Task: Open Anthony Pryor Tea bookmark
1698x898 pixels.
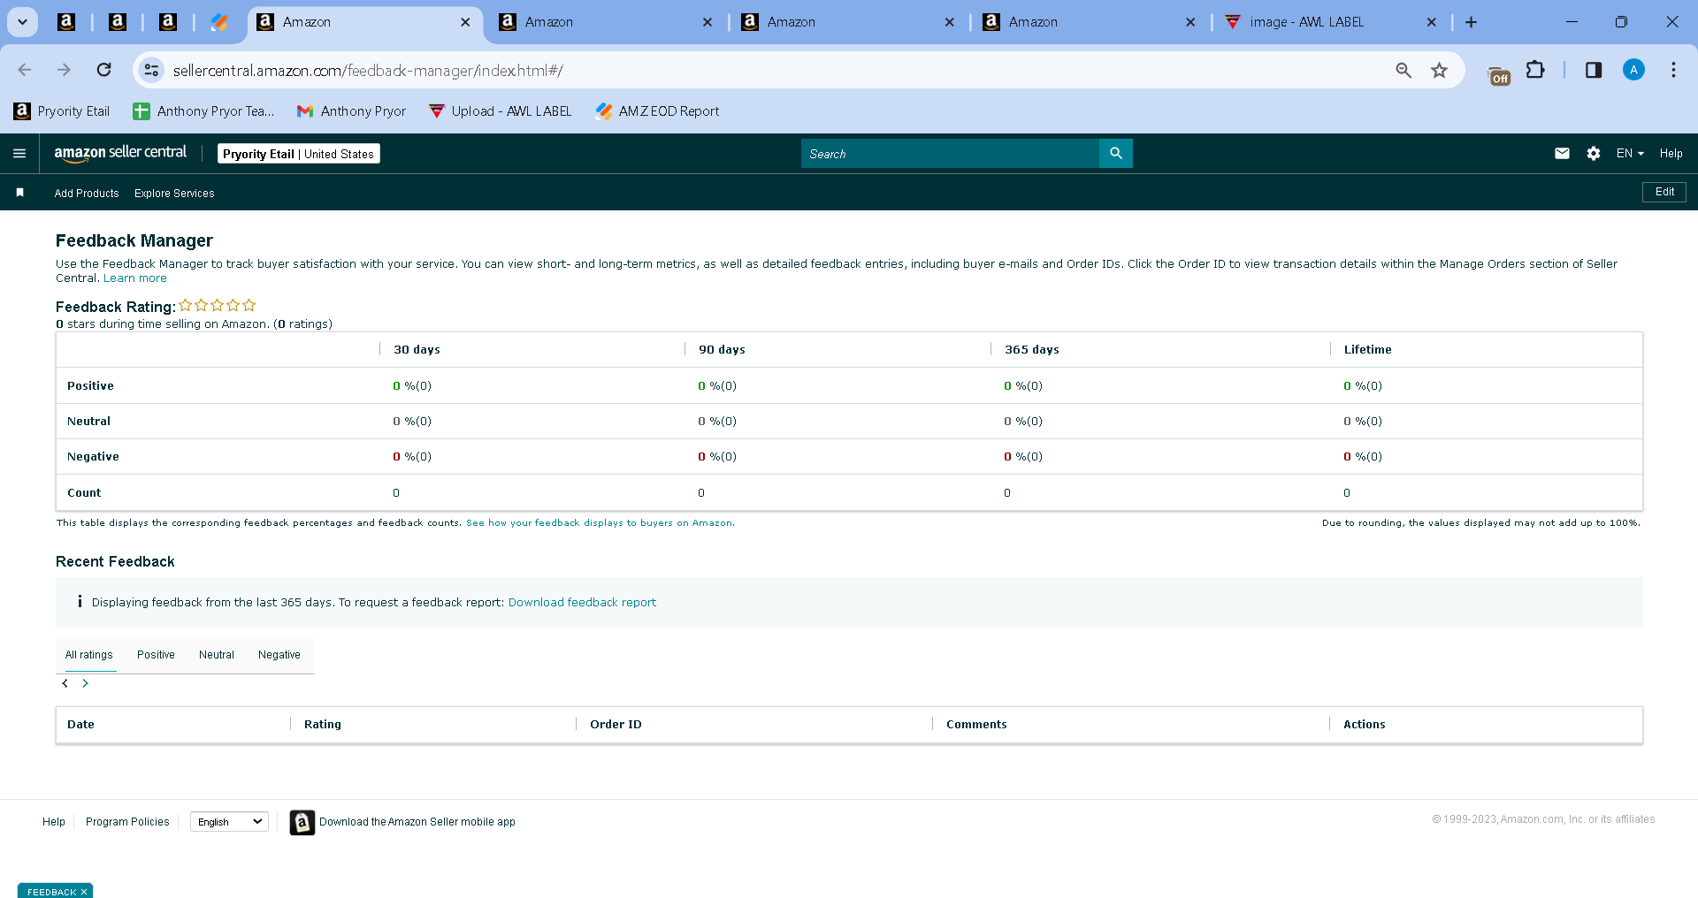Action: click(203, 111)
